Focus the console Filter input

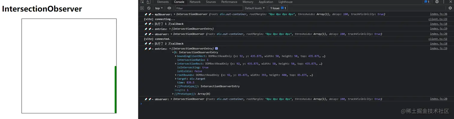[x=209, y=8]
